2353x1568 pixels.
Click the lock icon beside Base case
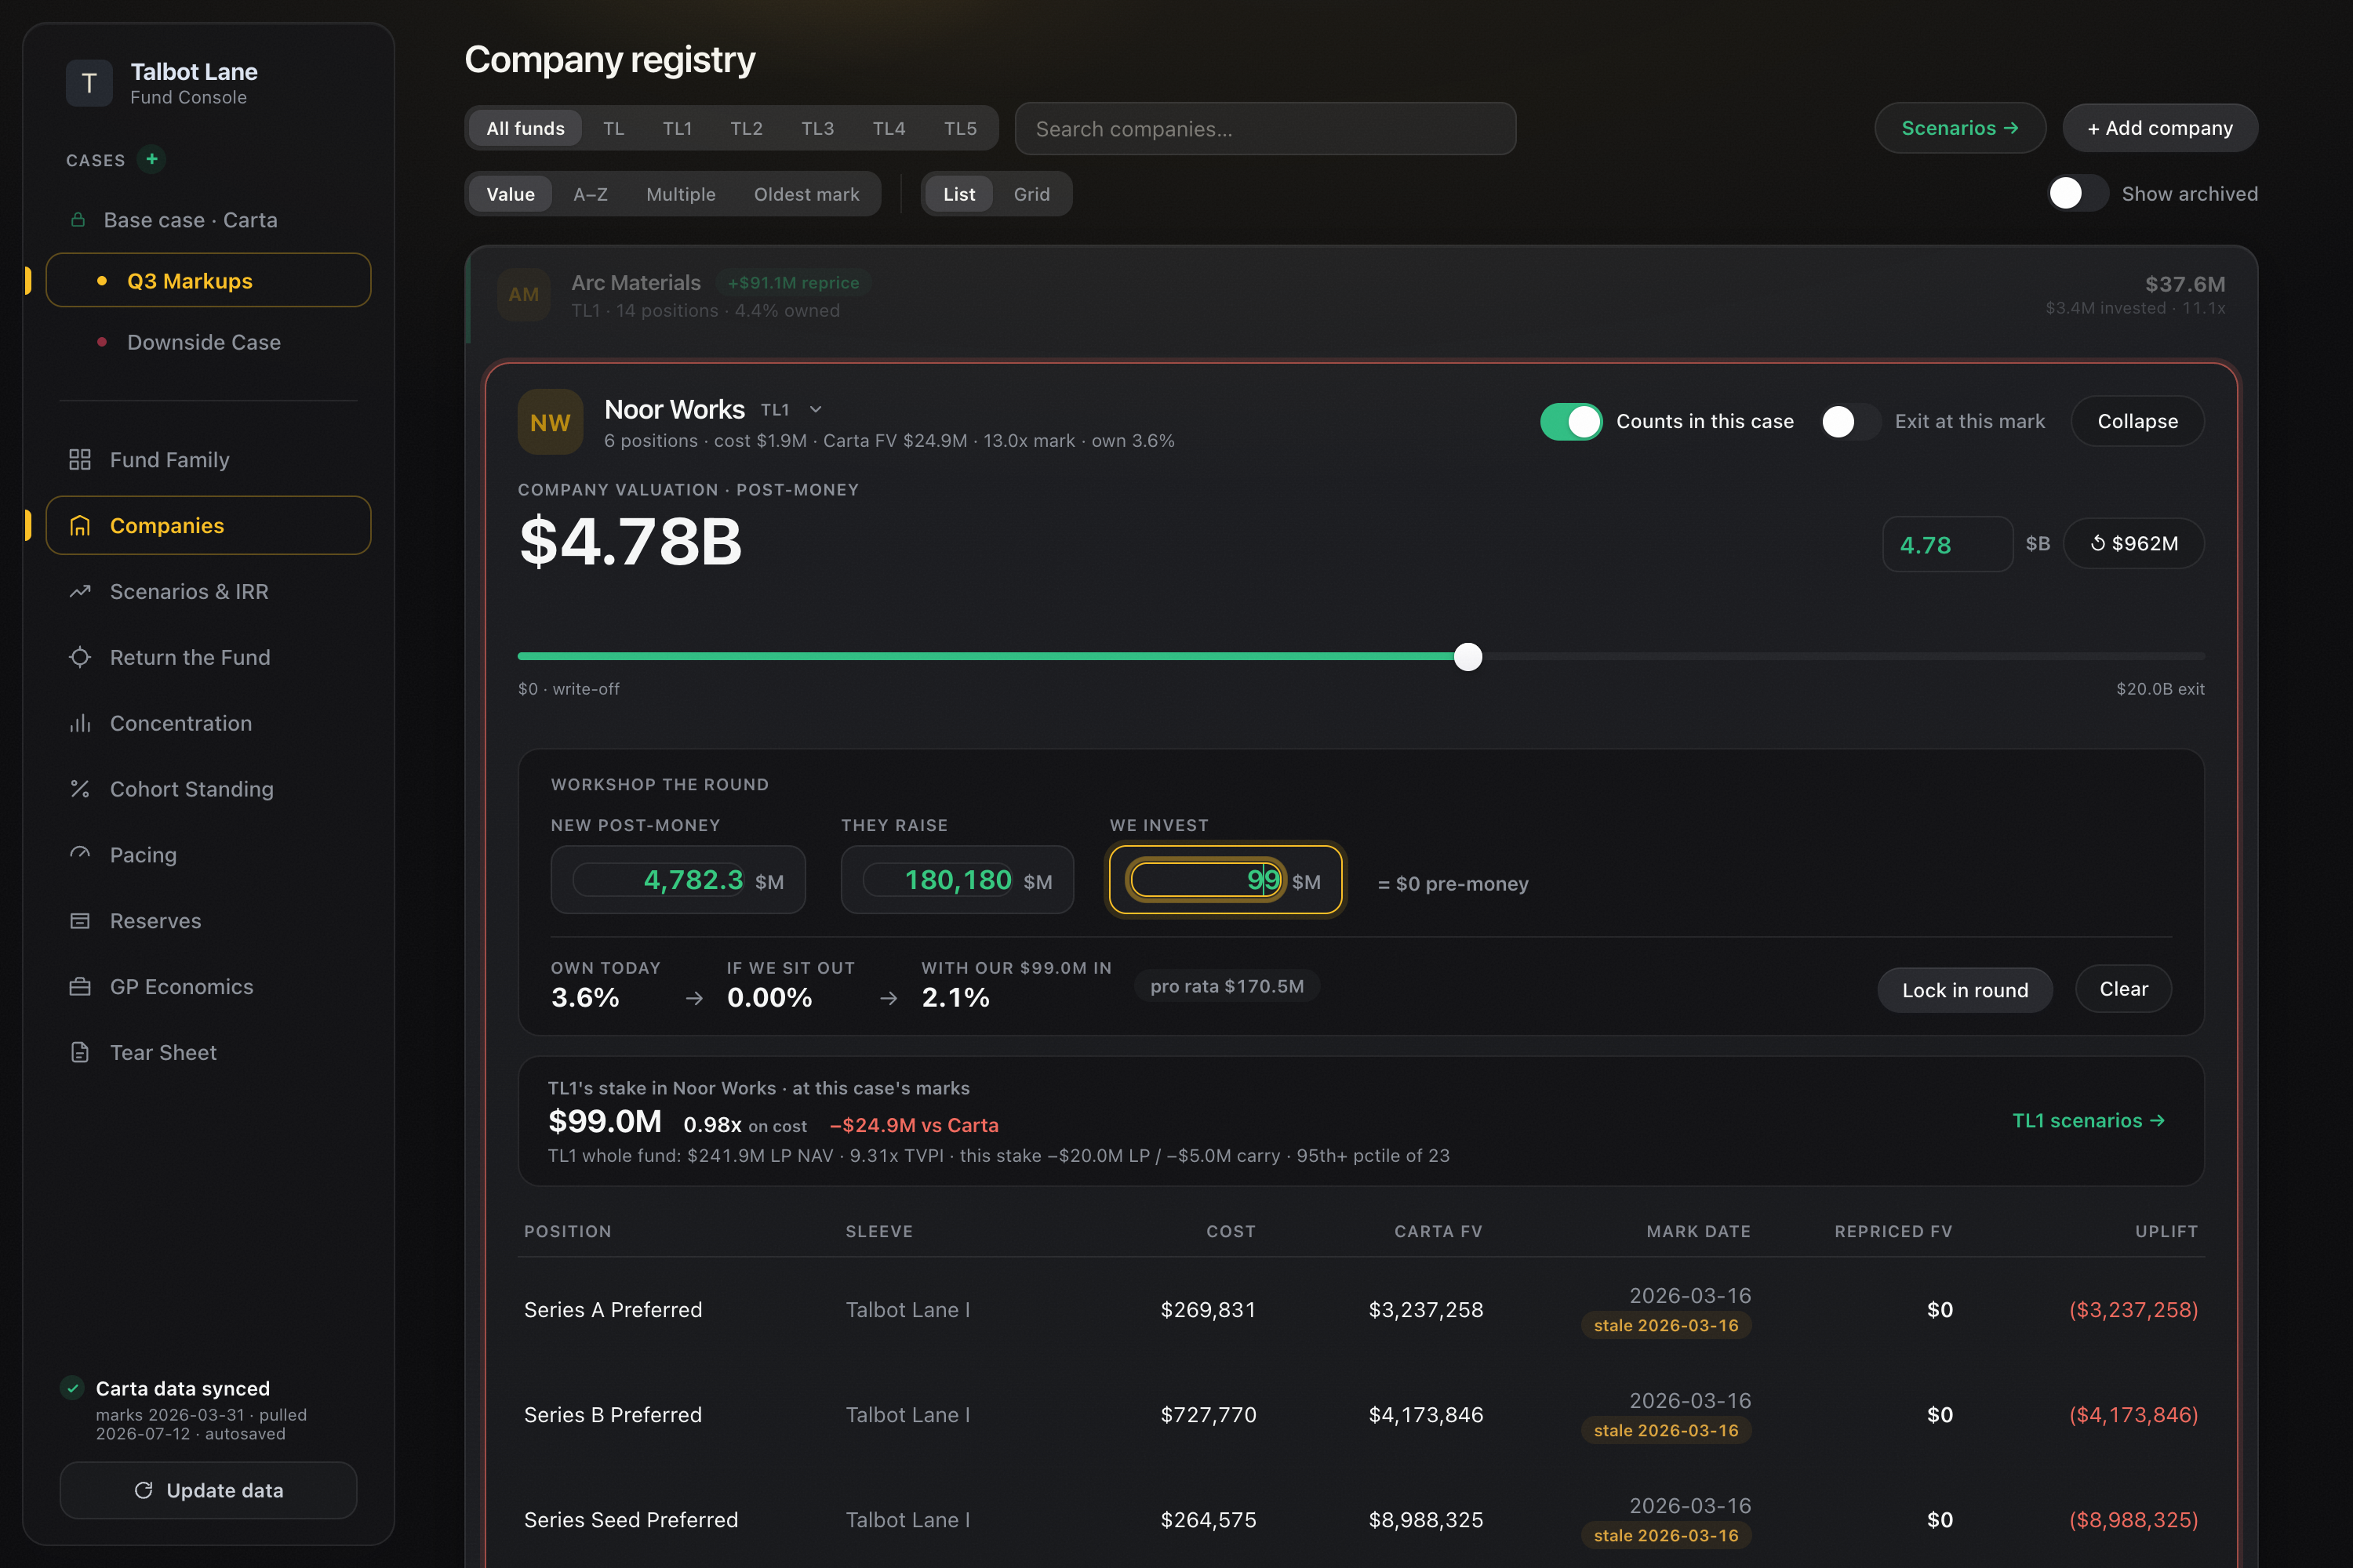[x=78, y=219]
